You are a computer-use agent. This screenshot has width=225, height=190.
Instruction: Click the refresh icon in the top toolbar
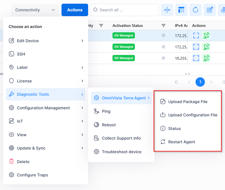[x=195, y=10]
